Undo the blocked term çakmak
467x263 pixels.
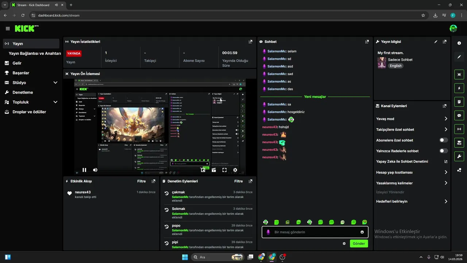pyautogui.click(x=166, y=193)
